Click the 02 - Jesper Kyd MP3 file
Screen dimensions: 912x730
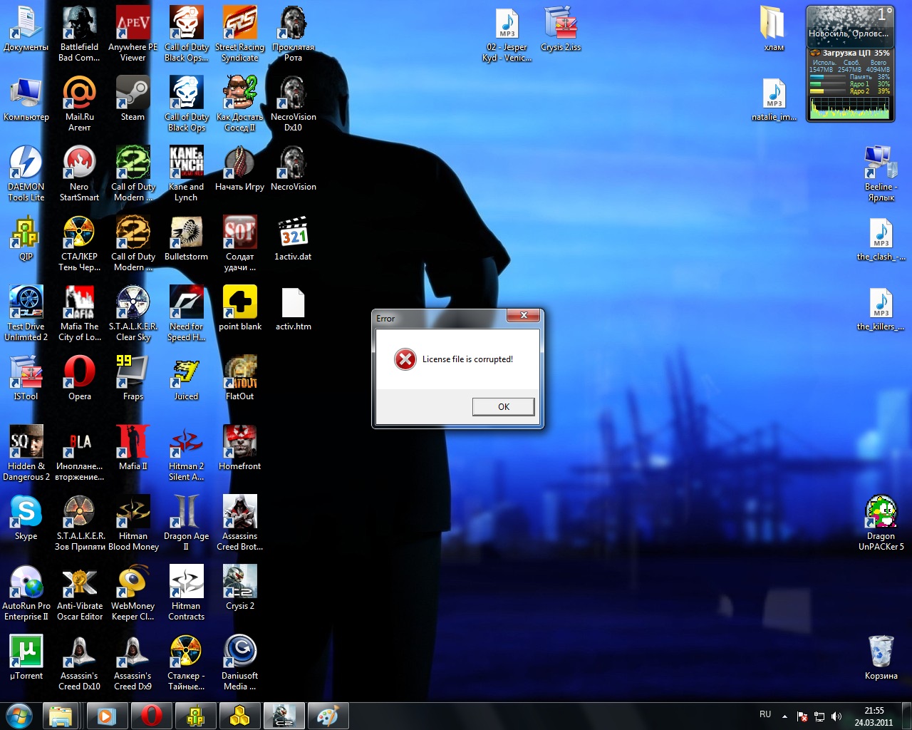507,34
